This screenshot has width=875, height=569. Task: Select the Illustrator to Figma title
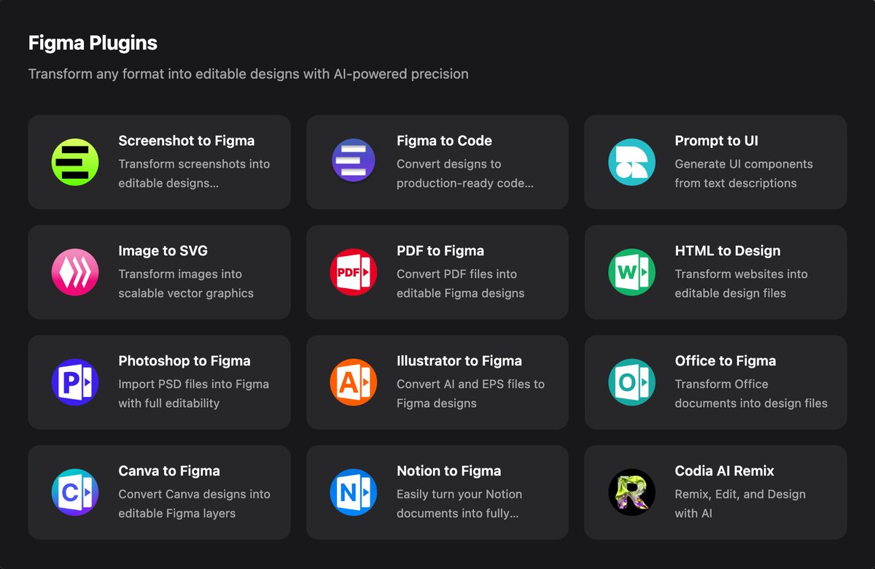(459, 361)
